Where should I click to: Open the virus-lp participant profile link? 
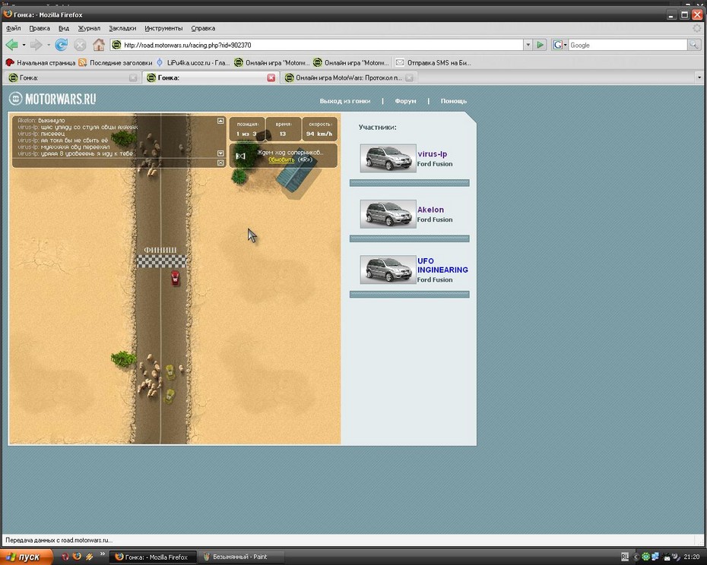coord(432,153)
